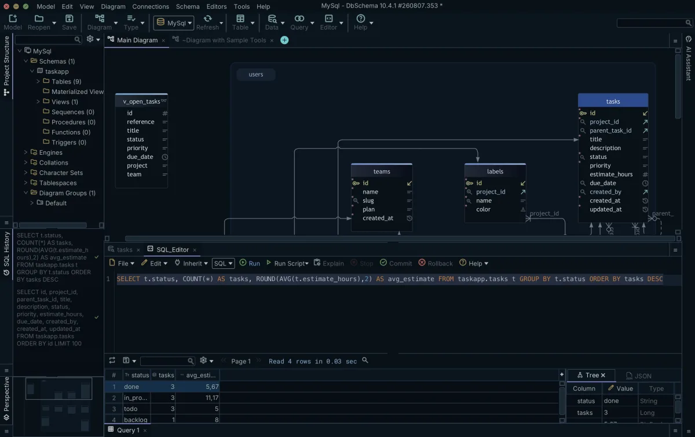Click the Diagram toolbar icon
Screen dimensions: 695x437
pyautogui.click(x=100, y=19)
